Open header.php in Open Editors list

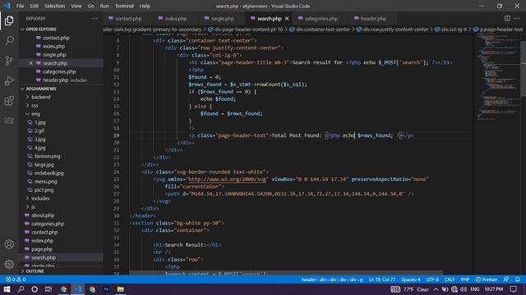55,80
